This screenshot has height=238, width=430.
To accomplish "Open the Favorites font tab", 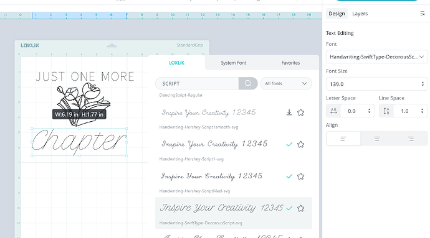I will coord(290,63).
